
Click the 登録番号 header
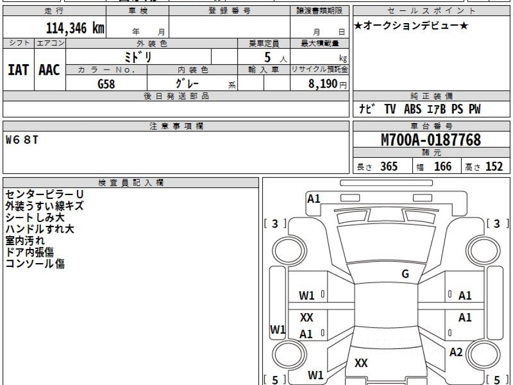coord(230,11)
